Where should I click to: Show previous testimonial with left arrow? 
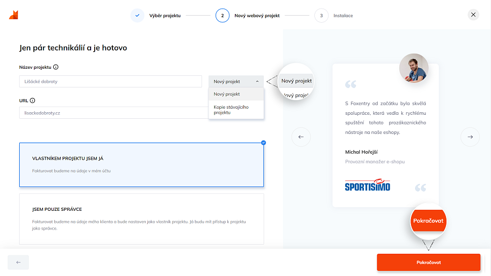301,137
